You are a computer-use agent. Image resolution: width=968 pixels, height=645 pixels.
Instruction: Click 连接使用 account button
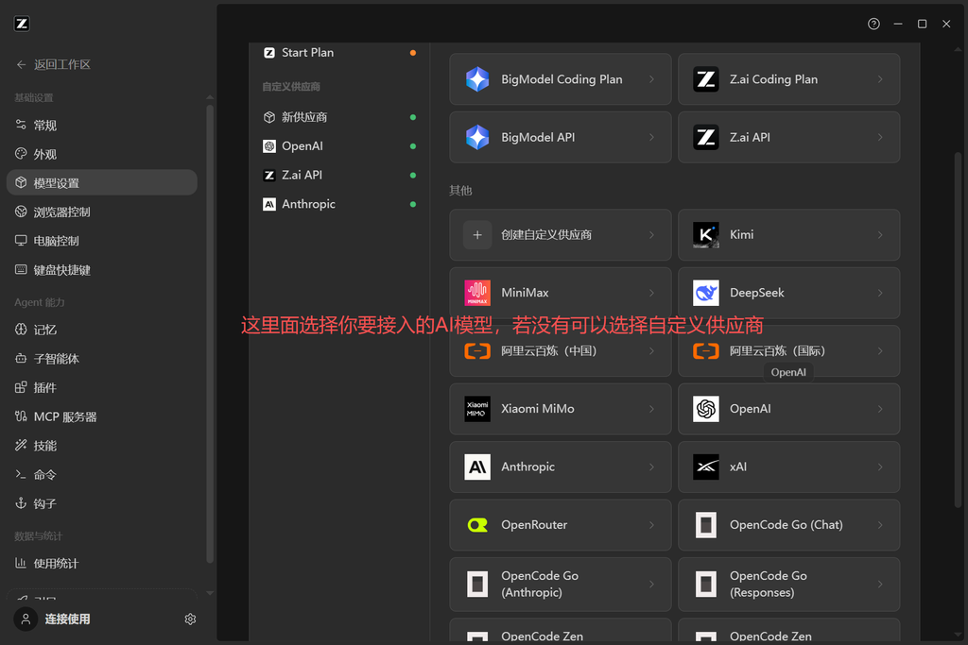pyautogui.click(x=67, y=620)
